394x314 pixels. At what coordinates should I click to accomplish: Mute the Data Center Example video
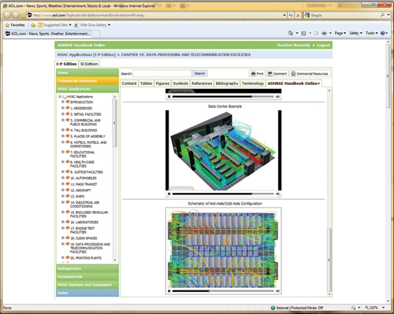[x=277, y=194]
